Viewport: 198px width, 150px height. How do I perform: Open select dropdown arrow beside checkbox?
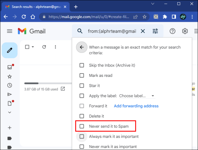point(33,47)
